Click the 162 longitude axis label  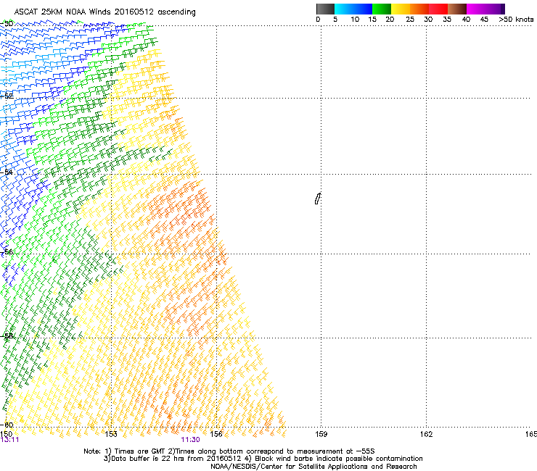coord(427,434)
